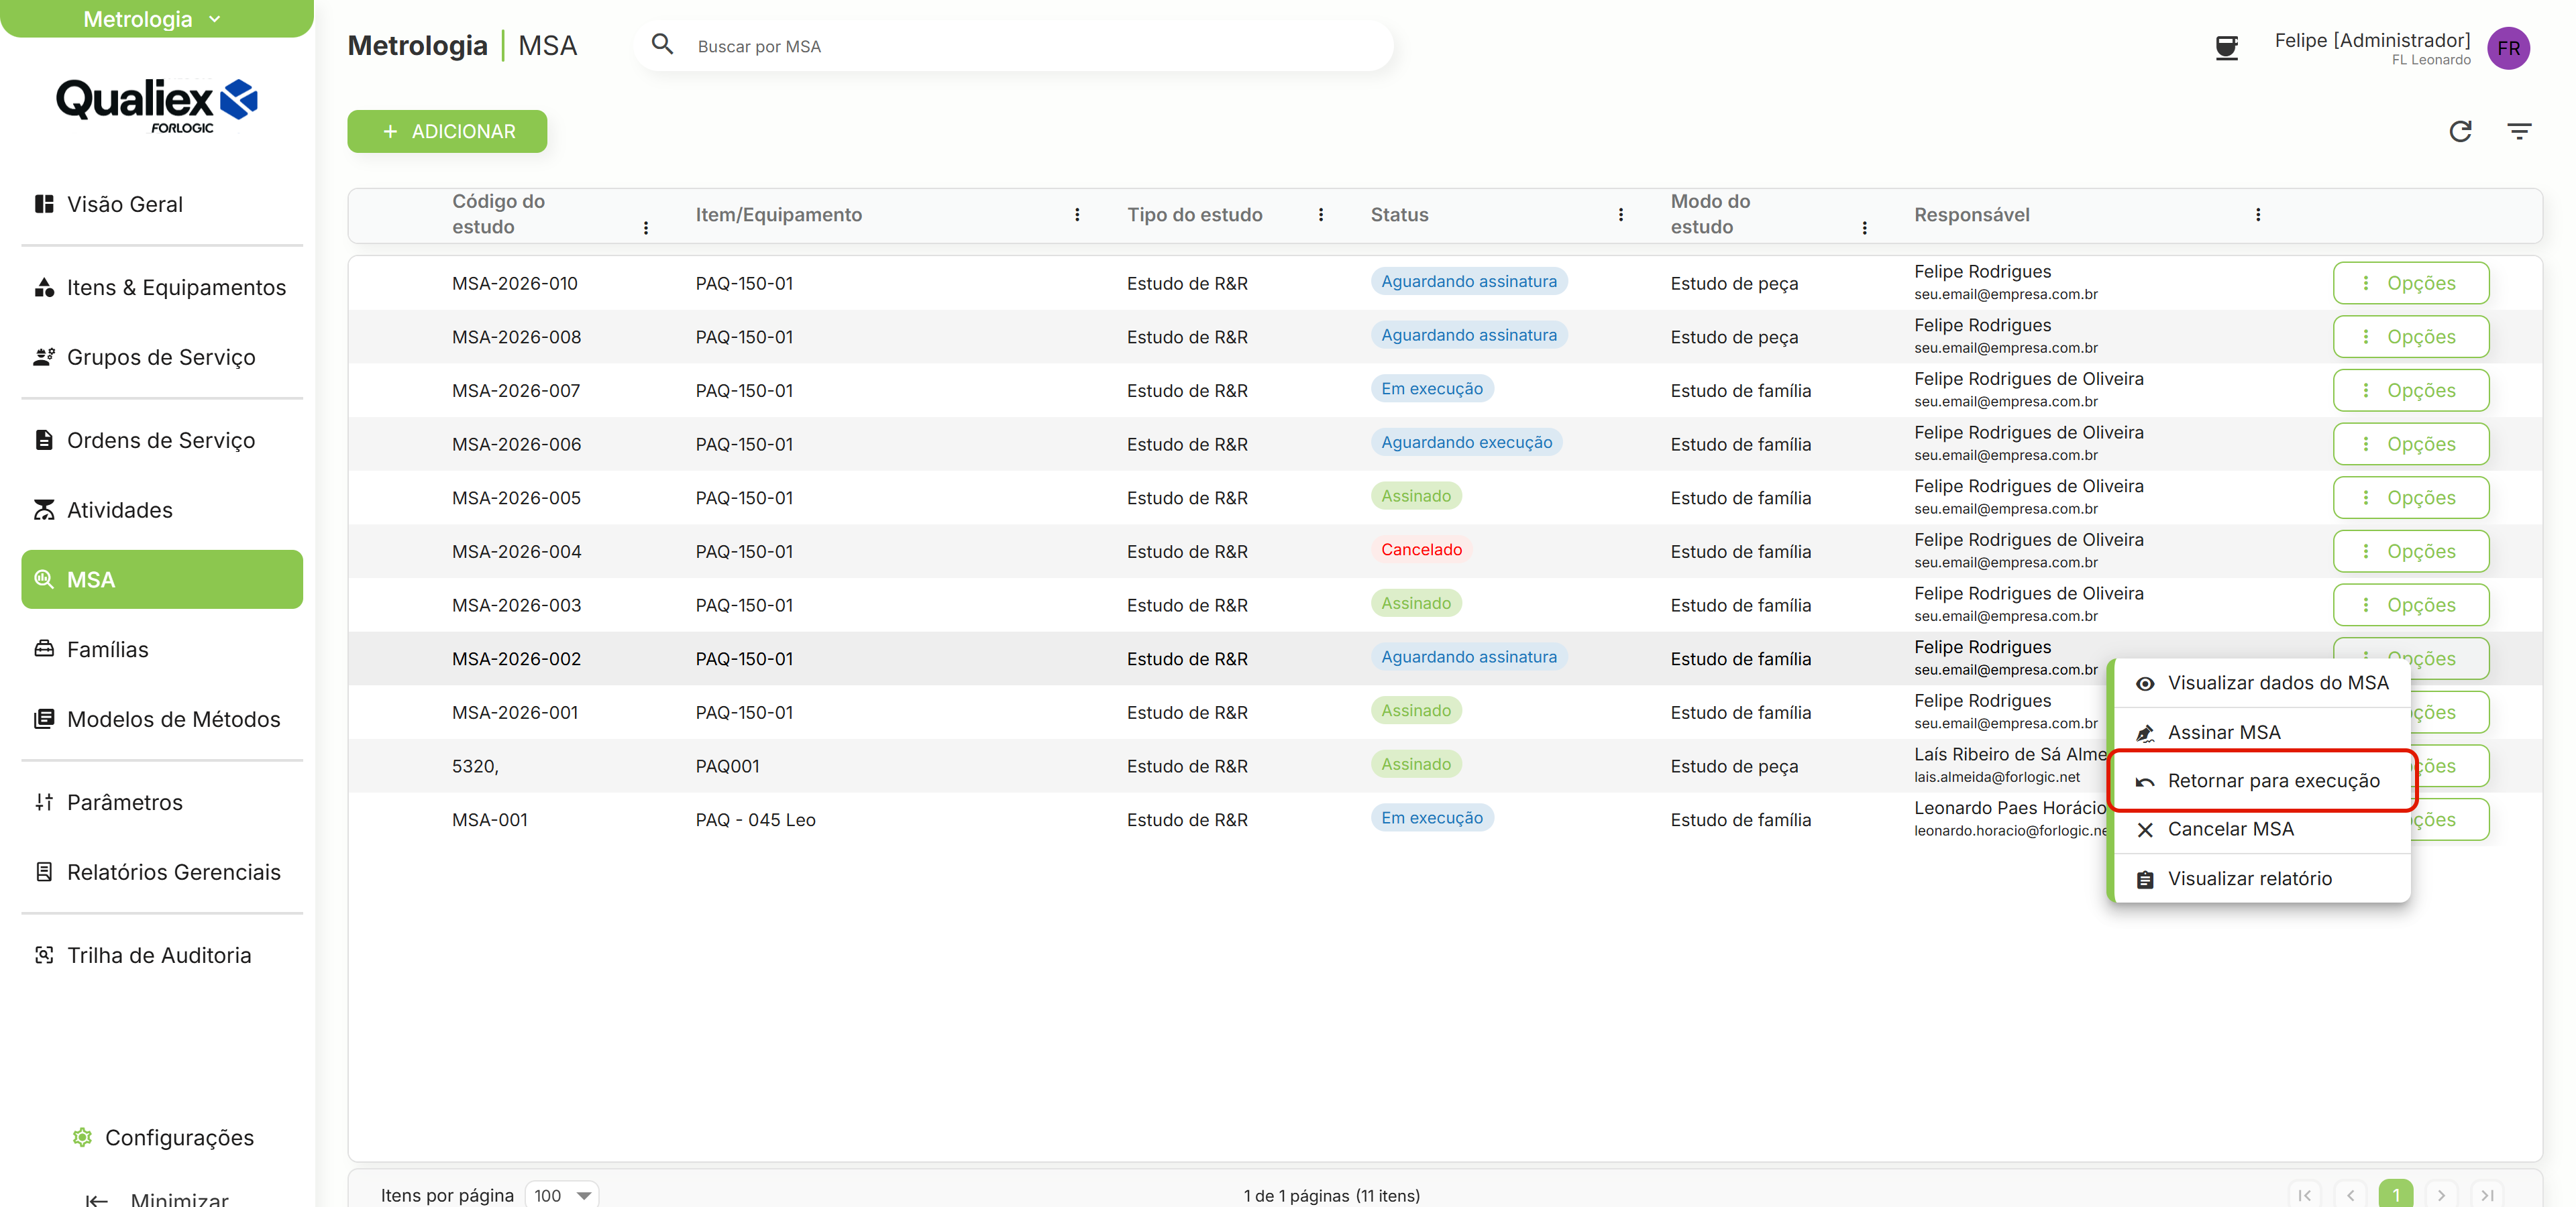Click the FR user avatar

(x=2508, y=47)
